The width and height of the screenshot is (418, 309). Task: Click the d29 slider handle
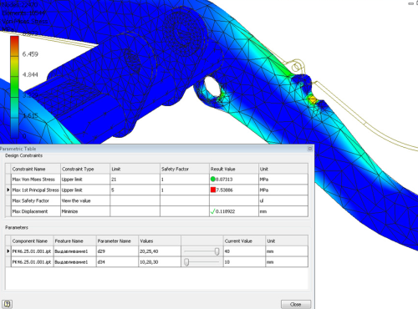pyautogui.click(x=217, y=251)
